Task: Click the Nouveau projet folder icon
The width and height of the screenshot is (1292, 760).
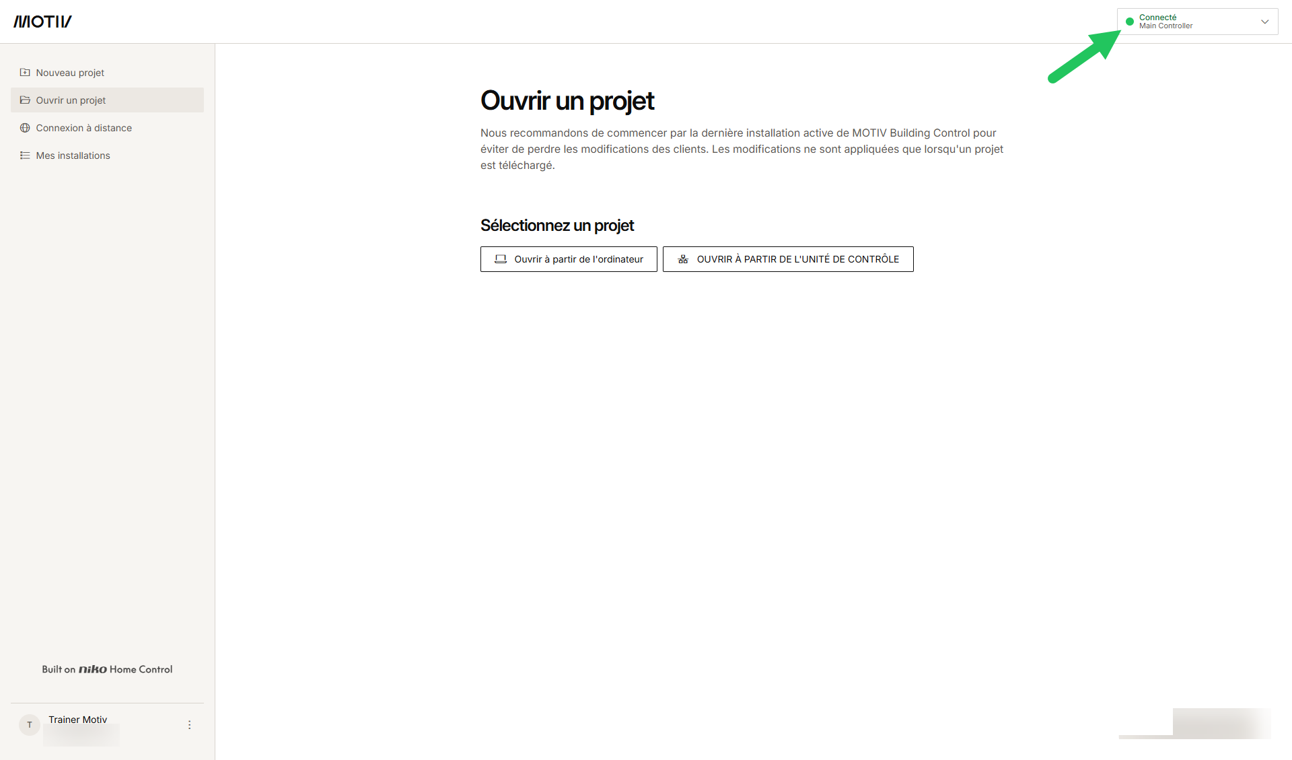Action: pos(25,73)
